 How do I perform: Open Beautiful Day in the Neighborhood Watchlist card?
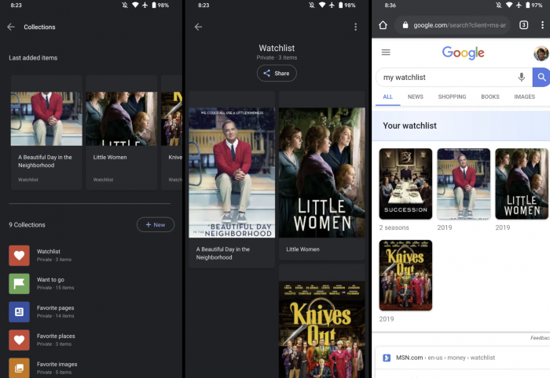click(232, 180)
